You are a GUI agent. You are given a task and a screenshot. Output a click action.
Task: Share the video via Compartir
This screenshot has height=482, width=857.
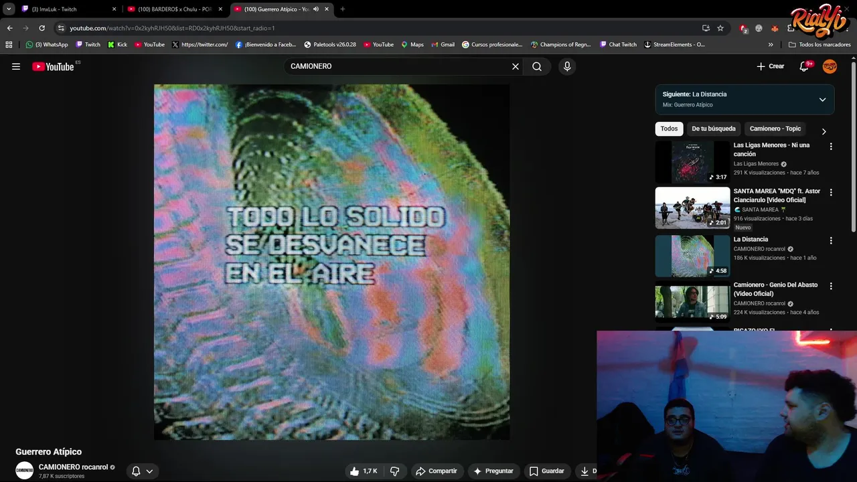pyautogui.click(x=436, y=471)
